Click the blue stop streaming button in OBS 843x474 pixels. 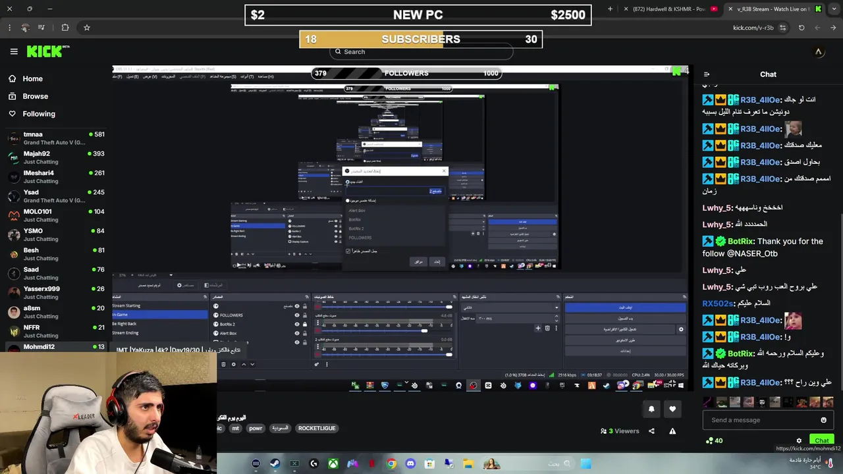point(626,307)
